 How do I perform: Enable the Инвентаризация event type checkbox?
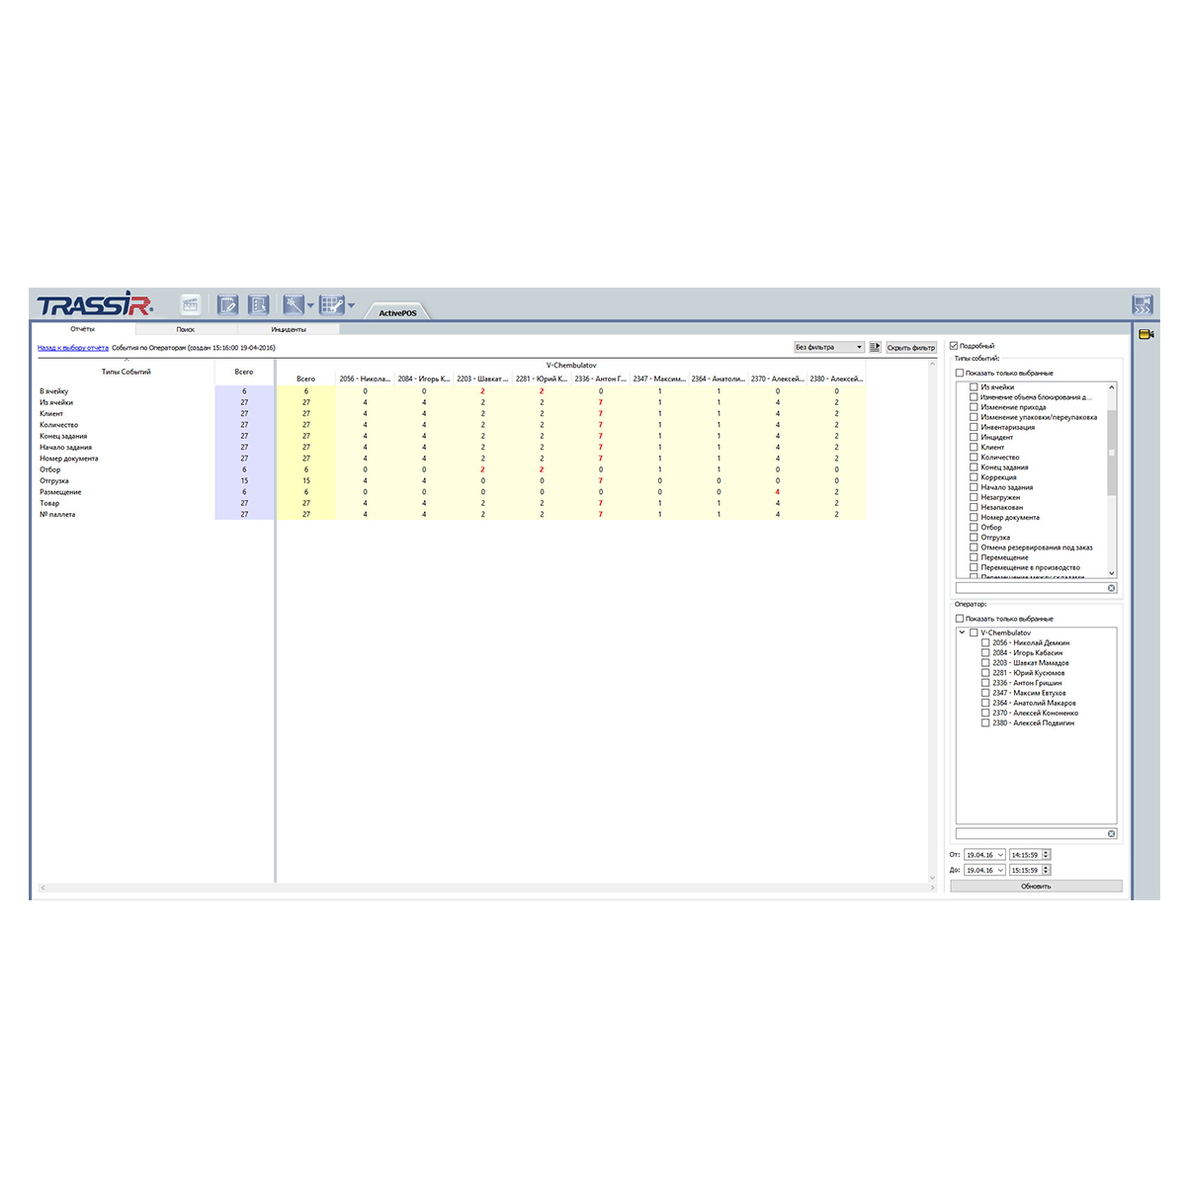tap(974, 427)
